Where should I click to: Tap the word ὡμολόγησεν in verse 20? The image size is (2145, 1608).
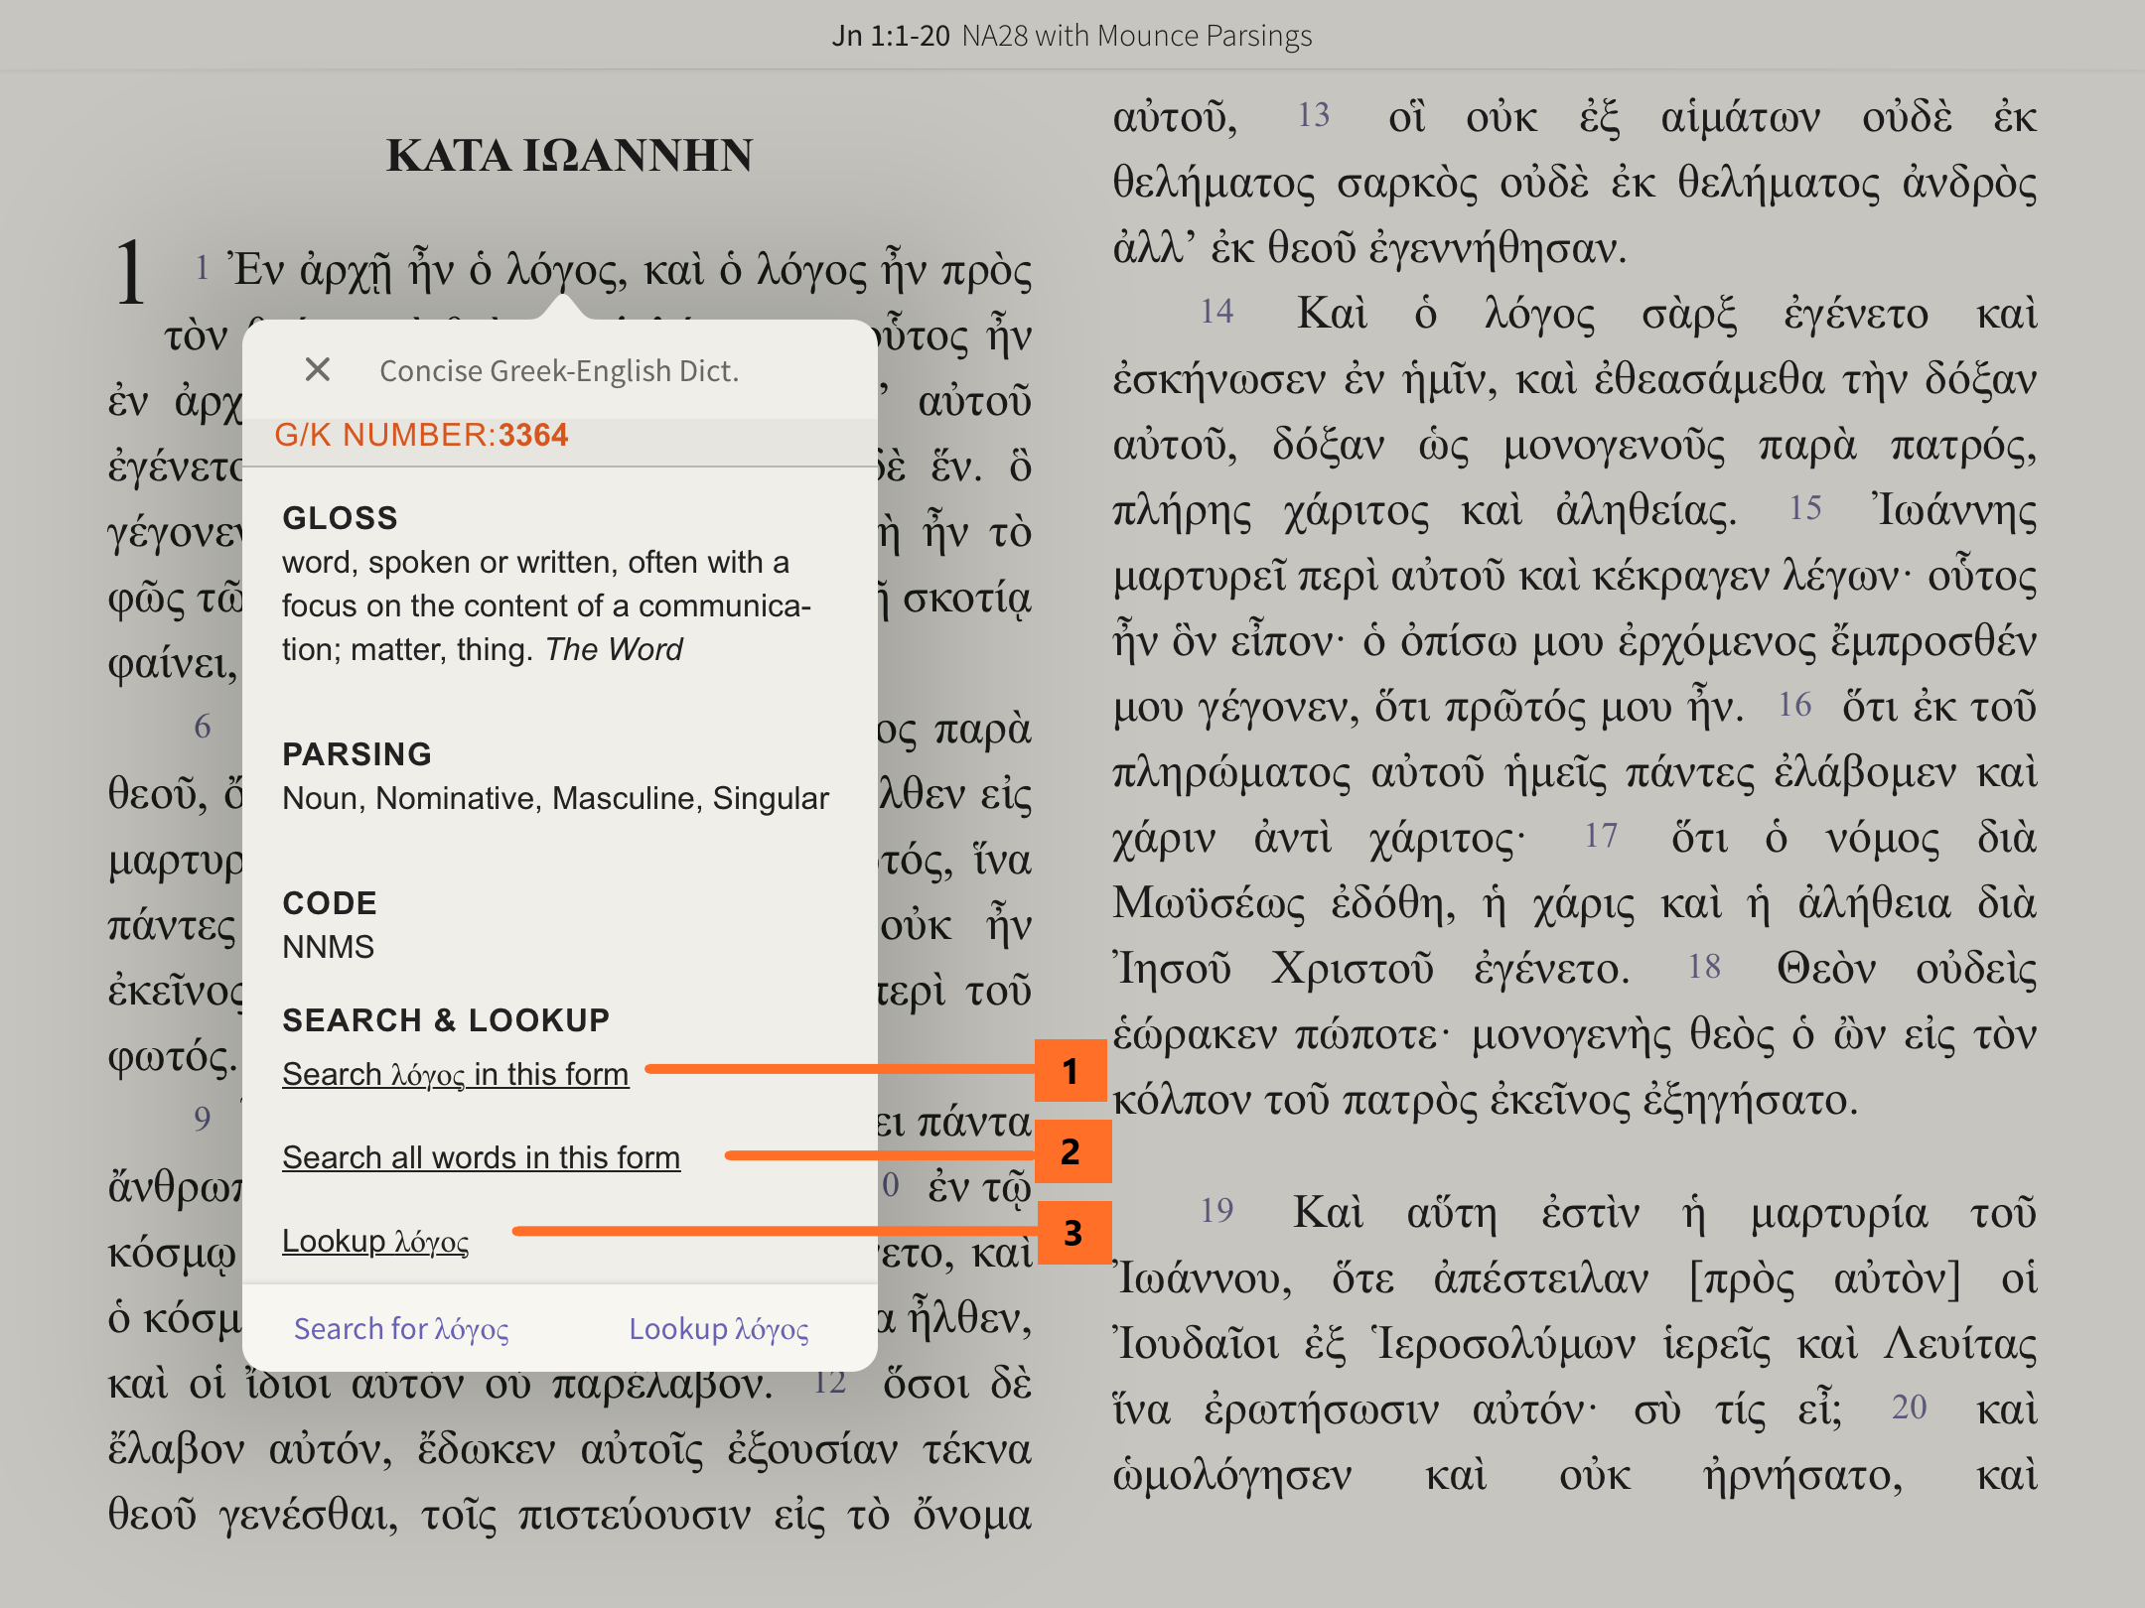point(1231,1475)
